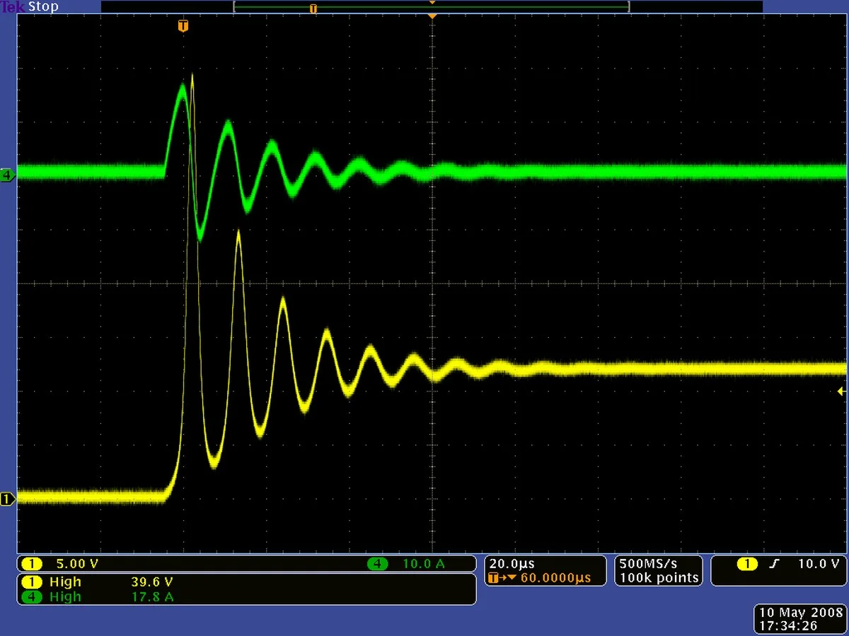Click the Tek logo
The height and width of the screenshot is (636, 849).
pos(13,7)
